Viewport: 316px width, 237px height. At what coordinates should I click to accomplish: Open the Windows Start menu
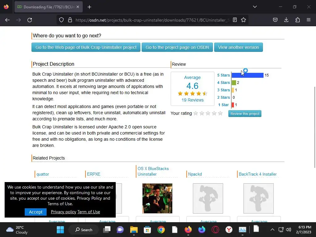[60, 230]
